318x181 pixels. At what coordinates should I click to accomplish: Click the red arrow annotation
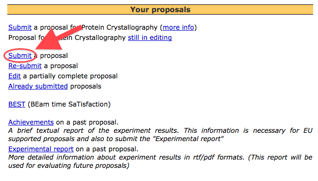pyautogui.click(x=59, y=37)
